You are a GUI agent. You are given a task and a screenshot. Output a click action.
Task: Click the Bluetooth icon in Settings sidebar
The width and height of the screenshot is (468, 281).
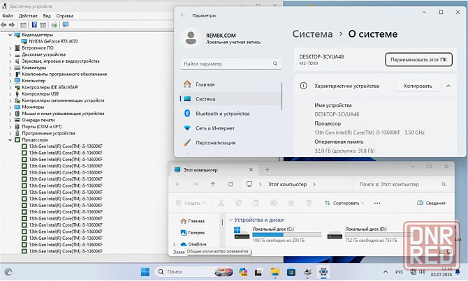[x=187, y=114]
